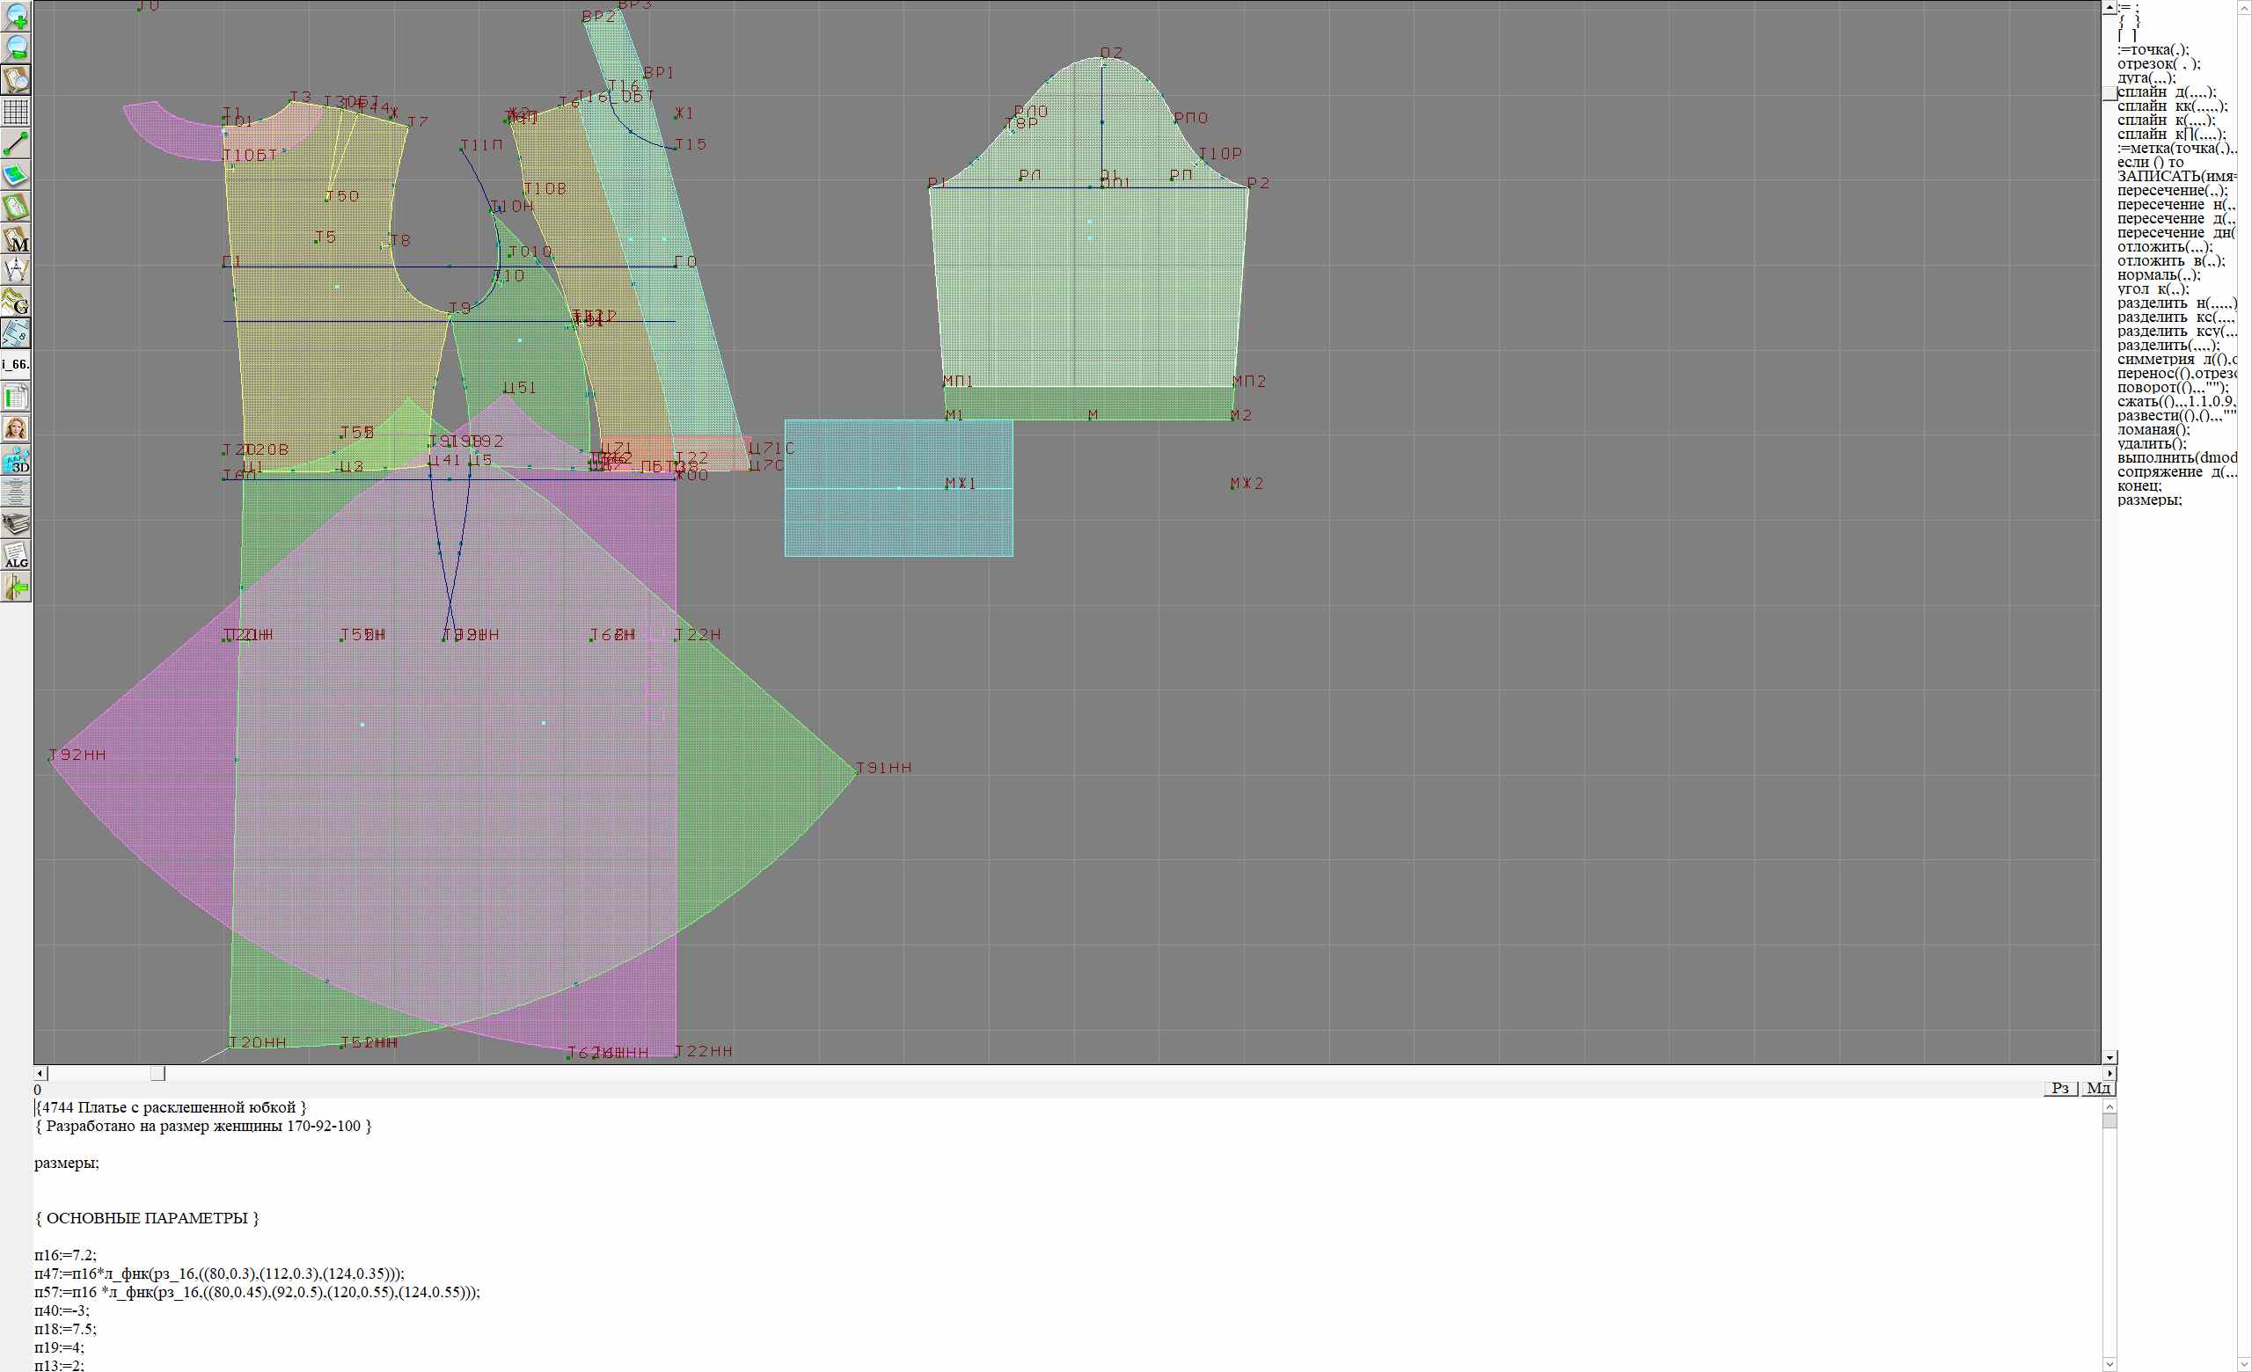Click the canvas vertical scrollbar down arrow

click(2109, 1057)
